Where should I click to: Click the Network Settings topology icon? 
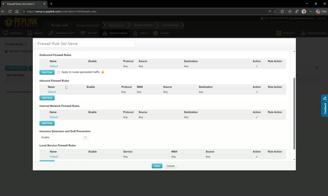click(105, 33)
